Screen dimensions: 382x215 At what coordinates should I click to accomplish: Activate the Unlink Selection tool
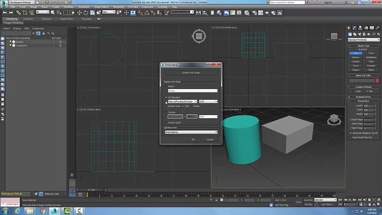(x=25, y=13)
